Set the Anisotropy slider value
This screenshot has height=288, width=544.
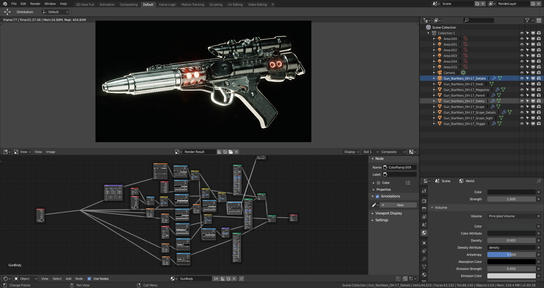point(511,255)
